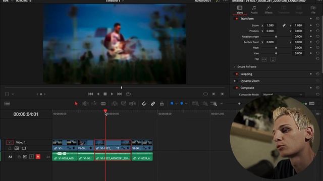Jump to last frame in viewer

pyautogui.click(x=120, y=94)
